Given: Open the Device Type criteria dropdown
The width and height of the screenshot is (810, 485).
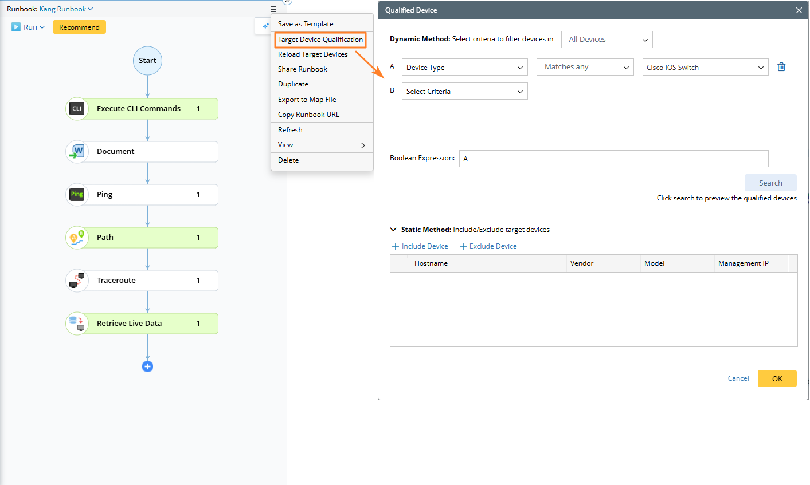Looking at the screenshot, I should coord(464,68).
